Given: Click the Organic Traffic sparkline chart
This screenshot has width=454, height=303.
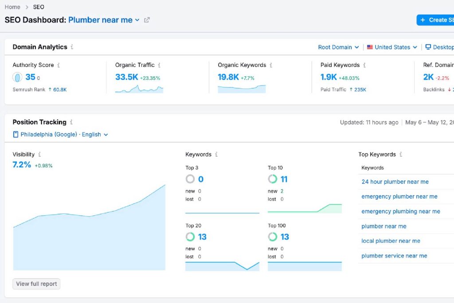Looking at the screenshot, I should (x=139, y=89).
